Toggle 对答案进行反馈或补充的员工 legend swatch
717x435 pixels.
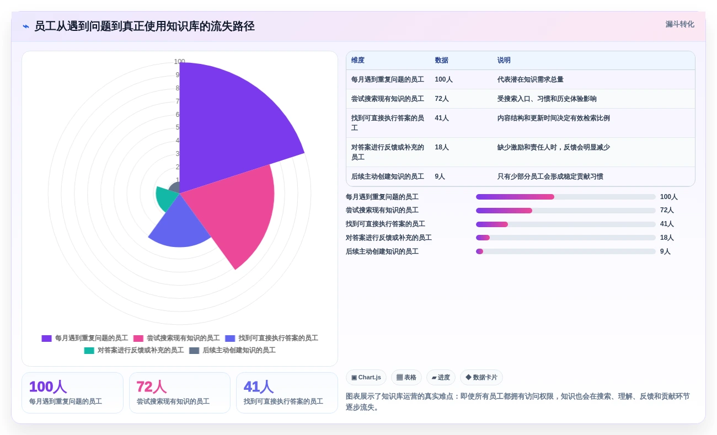[89, 351]
